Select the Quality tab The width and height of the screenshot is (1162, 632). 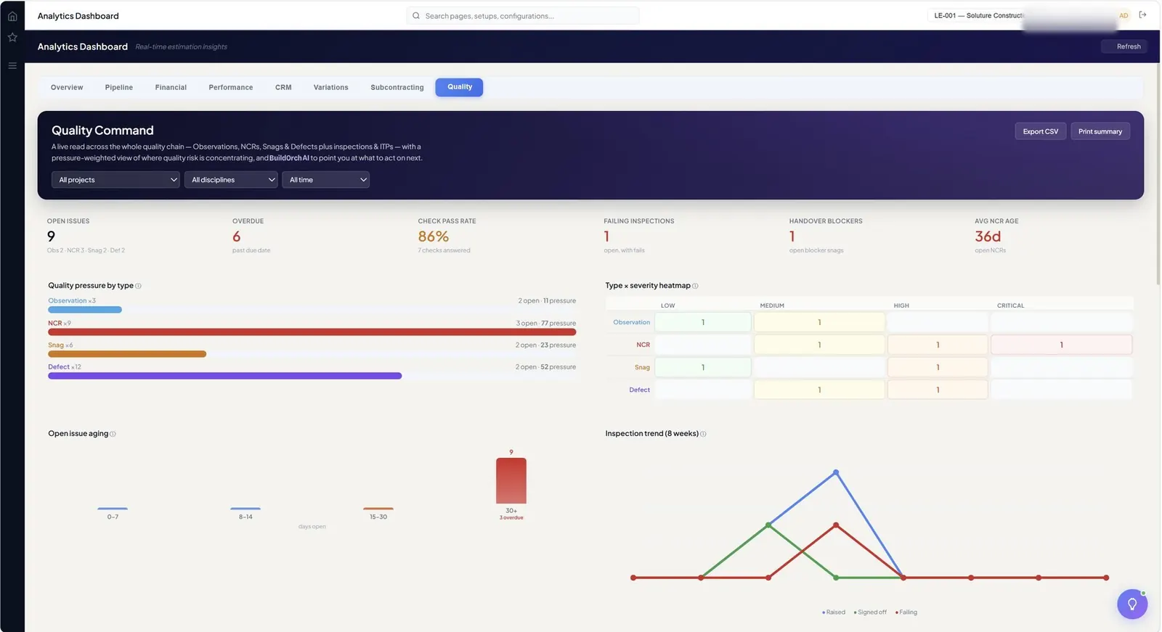pos(459,87)
